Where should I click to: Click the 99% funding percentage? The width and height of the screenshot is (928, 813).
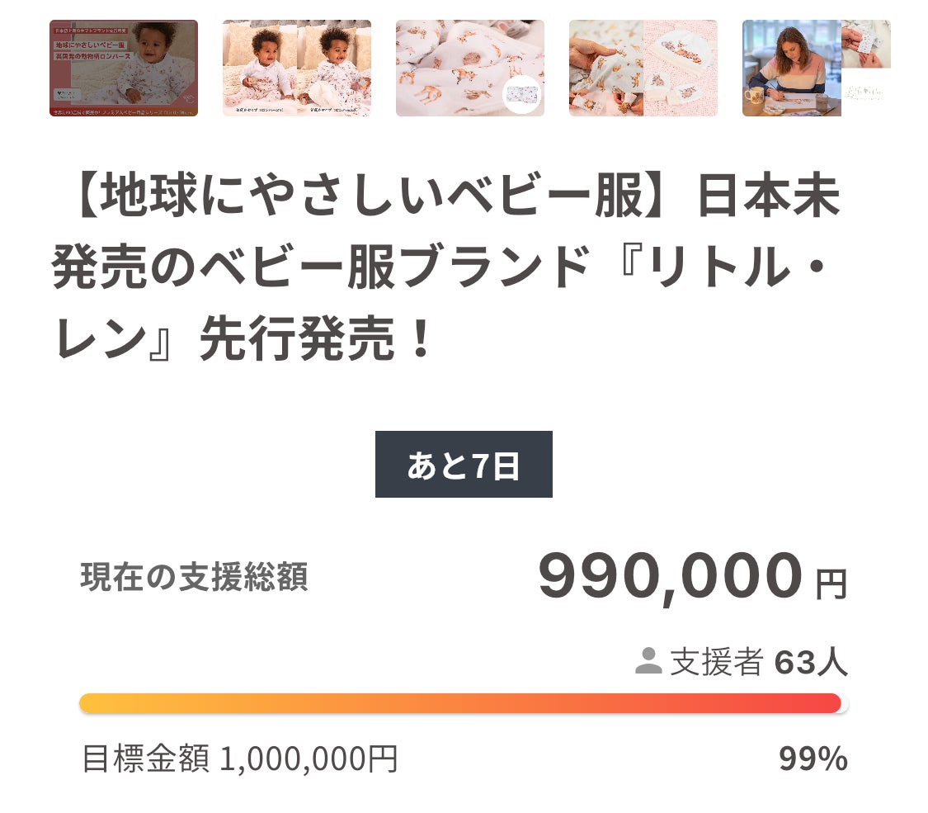813,759
